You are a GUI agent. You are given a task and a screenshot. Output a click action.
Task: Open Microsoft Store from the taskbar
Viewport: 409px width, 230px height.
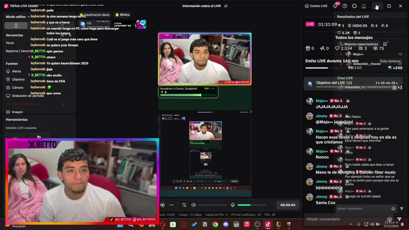click(x=173, y=225)
